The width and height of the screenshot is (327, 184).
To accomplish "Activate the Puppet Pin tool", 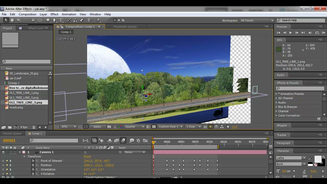I will pyautogui.click(x=98, y=20).
